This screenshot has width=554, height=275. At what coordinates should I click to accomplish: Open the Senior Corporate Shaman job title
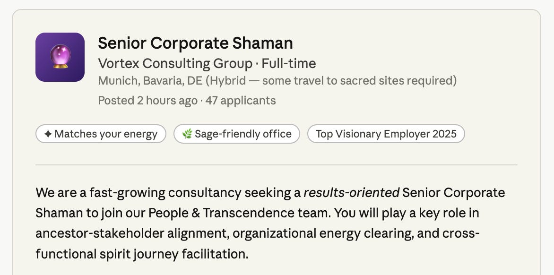click(x=195, y=43)
